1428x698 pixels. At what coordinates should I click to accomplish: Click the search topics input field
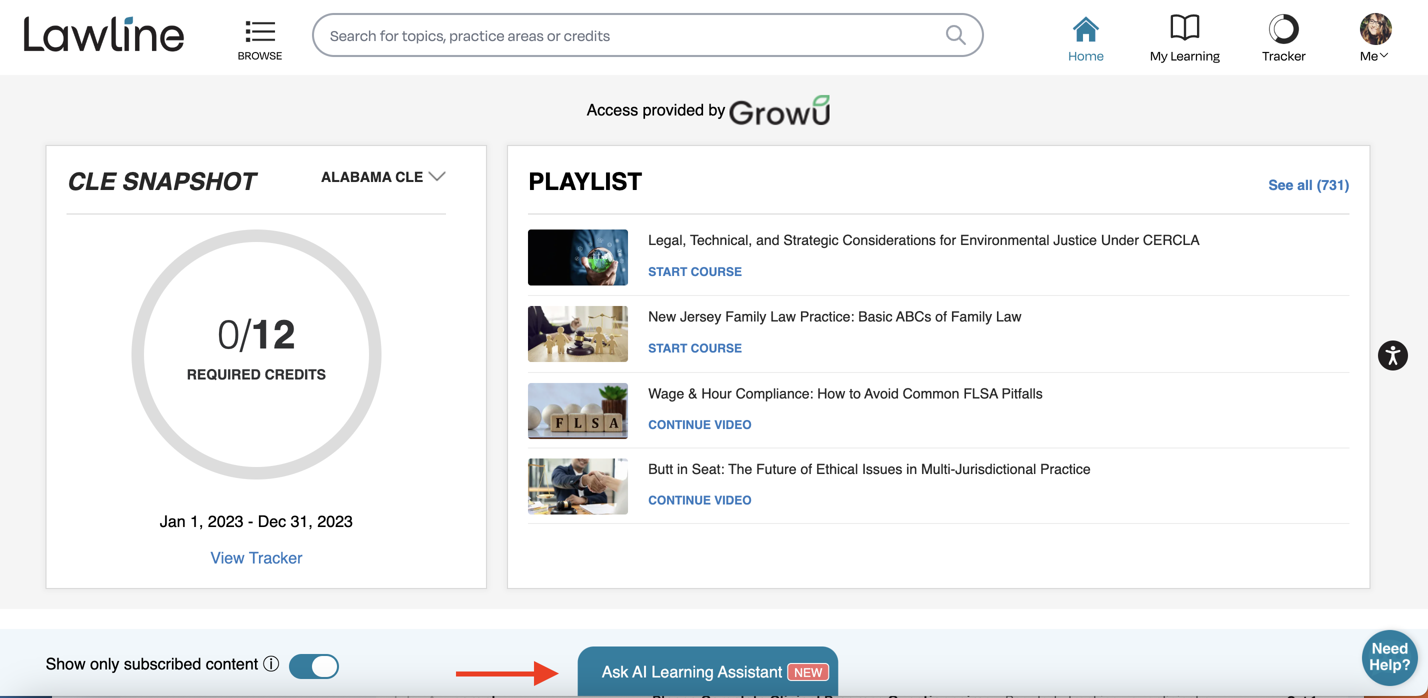click(632, 35)
